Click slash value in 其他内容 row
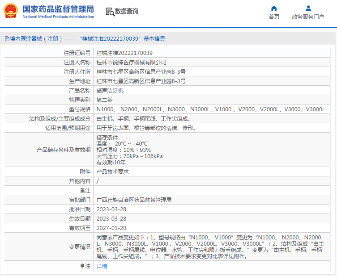337x276 pixels. coord(98,181)
